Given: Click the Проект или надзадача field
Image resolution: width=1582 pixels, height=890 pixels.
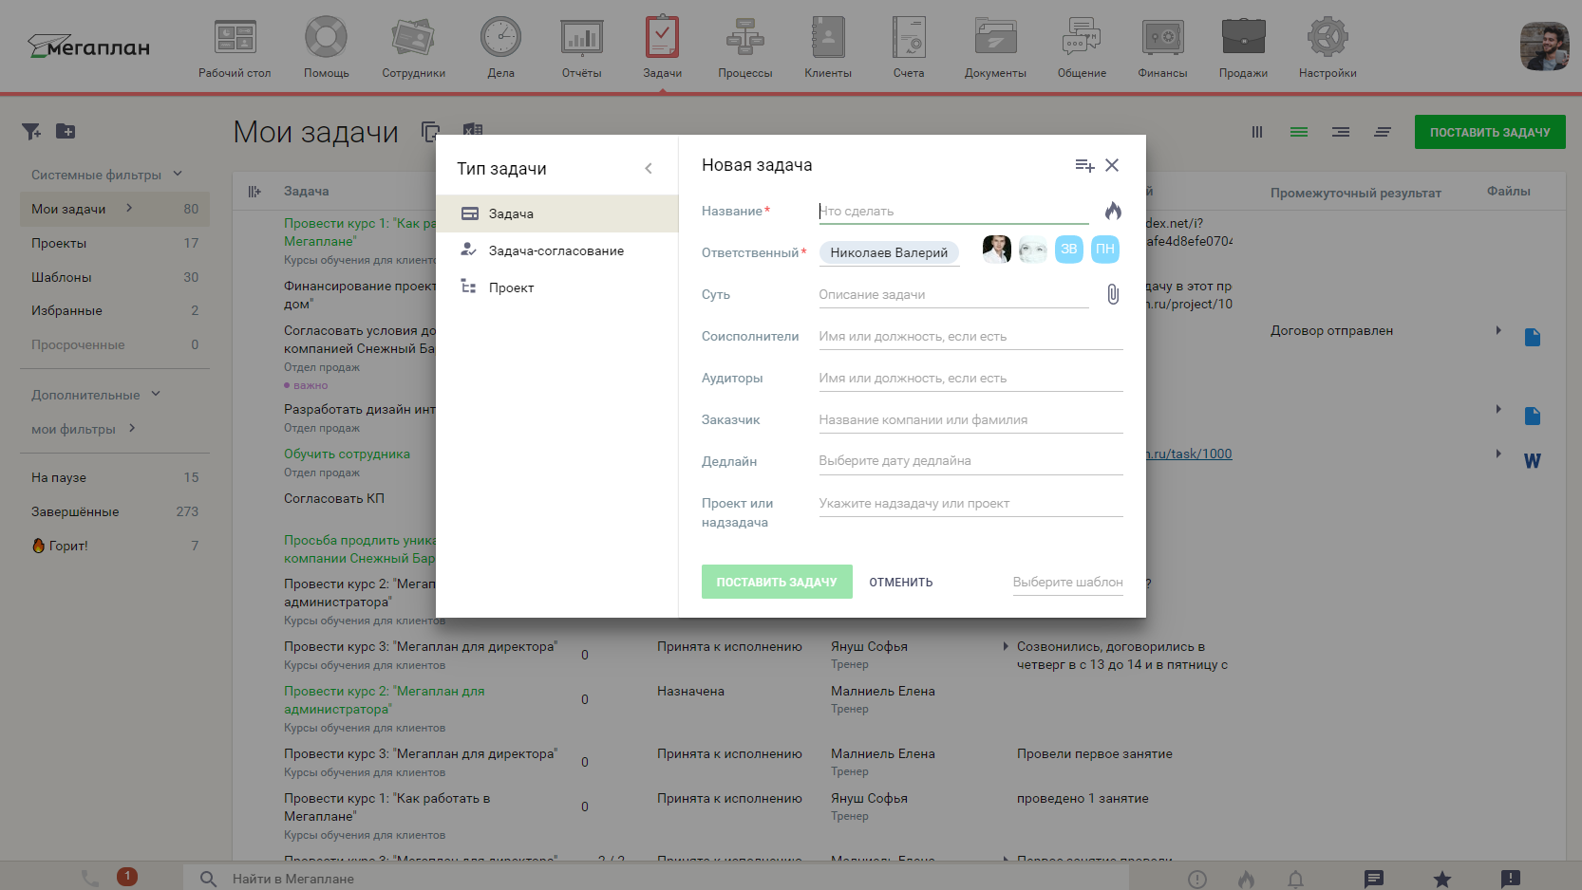Looking at the screenshot, I should coord(970,503).
